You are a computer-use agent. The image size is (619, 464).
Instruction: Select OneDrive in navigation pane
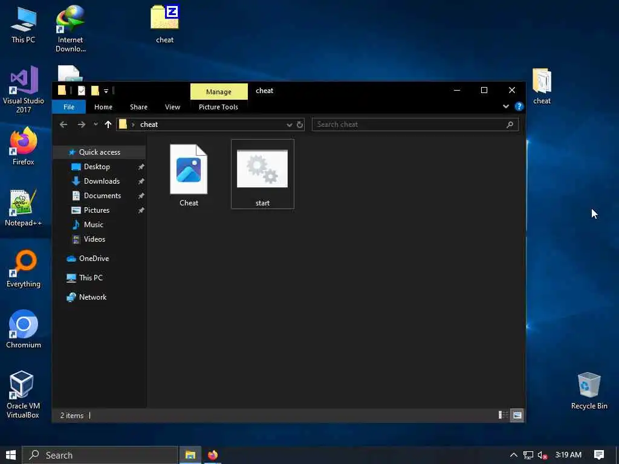94,259
